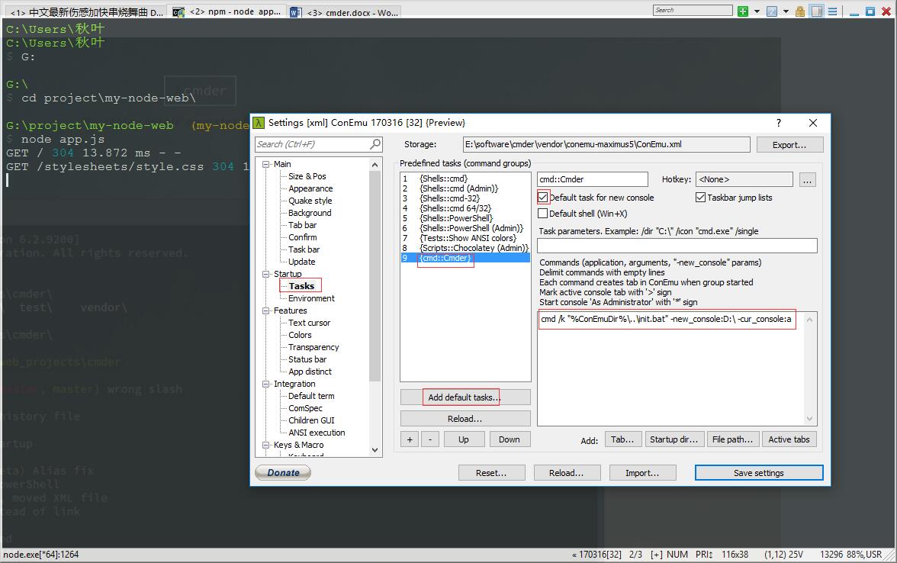The width and height of the screenshot is (897, 563).
Task: Select Environment in settings tree
Action: (x=311, y=299)
